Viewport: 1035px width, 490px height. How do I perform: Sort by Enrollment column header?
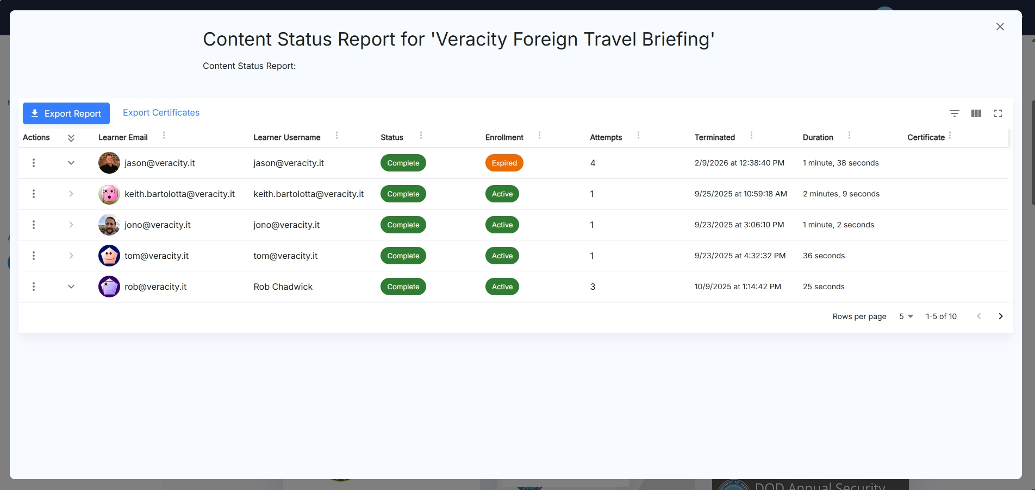click(504, 137)
